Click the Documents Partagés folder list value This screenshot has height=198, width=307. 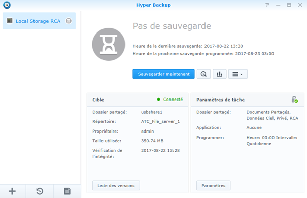(x=272, y=115)
